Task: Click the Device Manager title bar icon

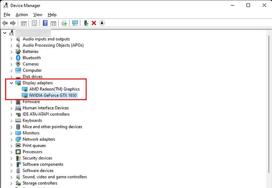Action: point(6,5)
